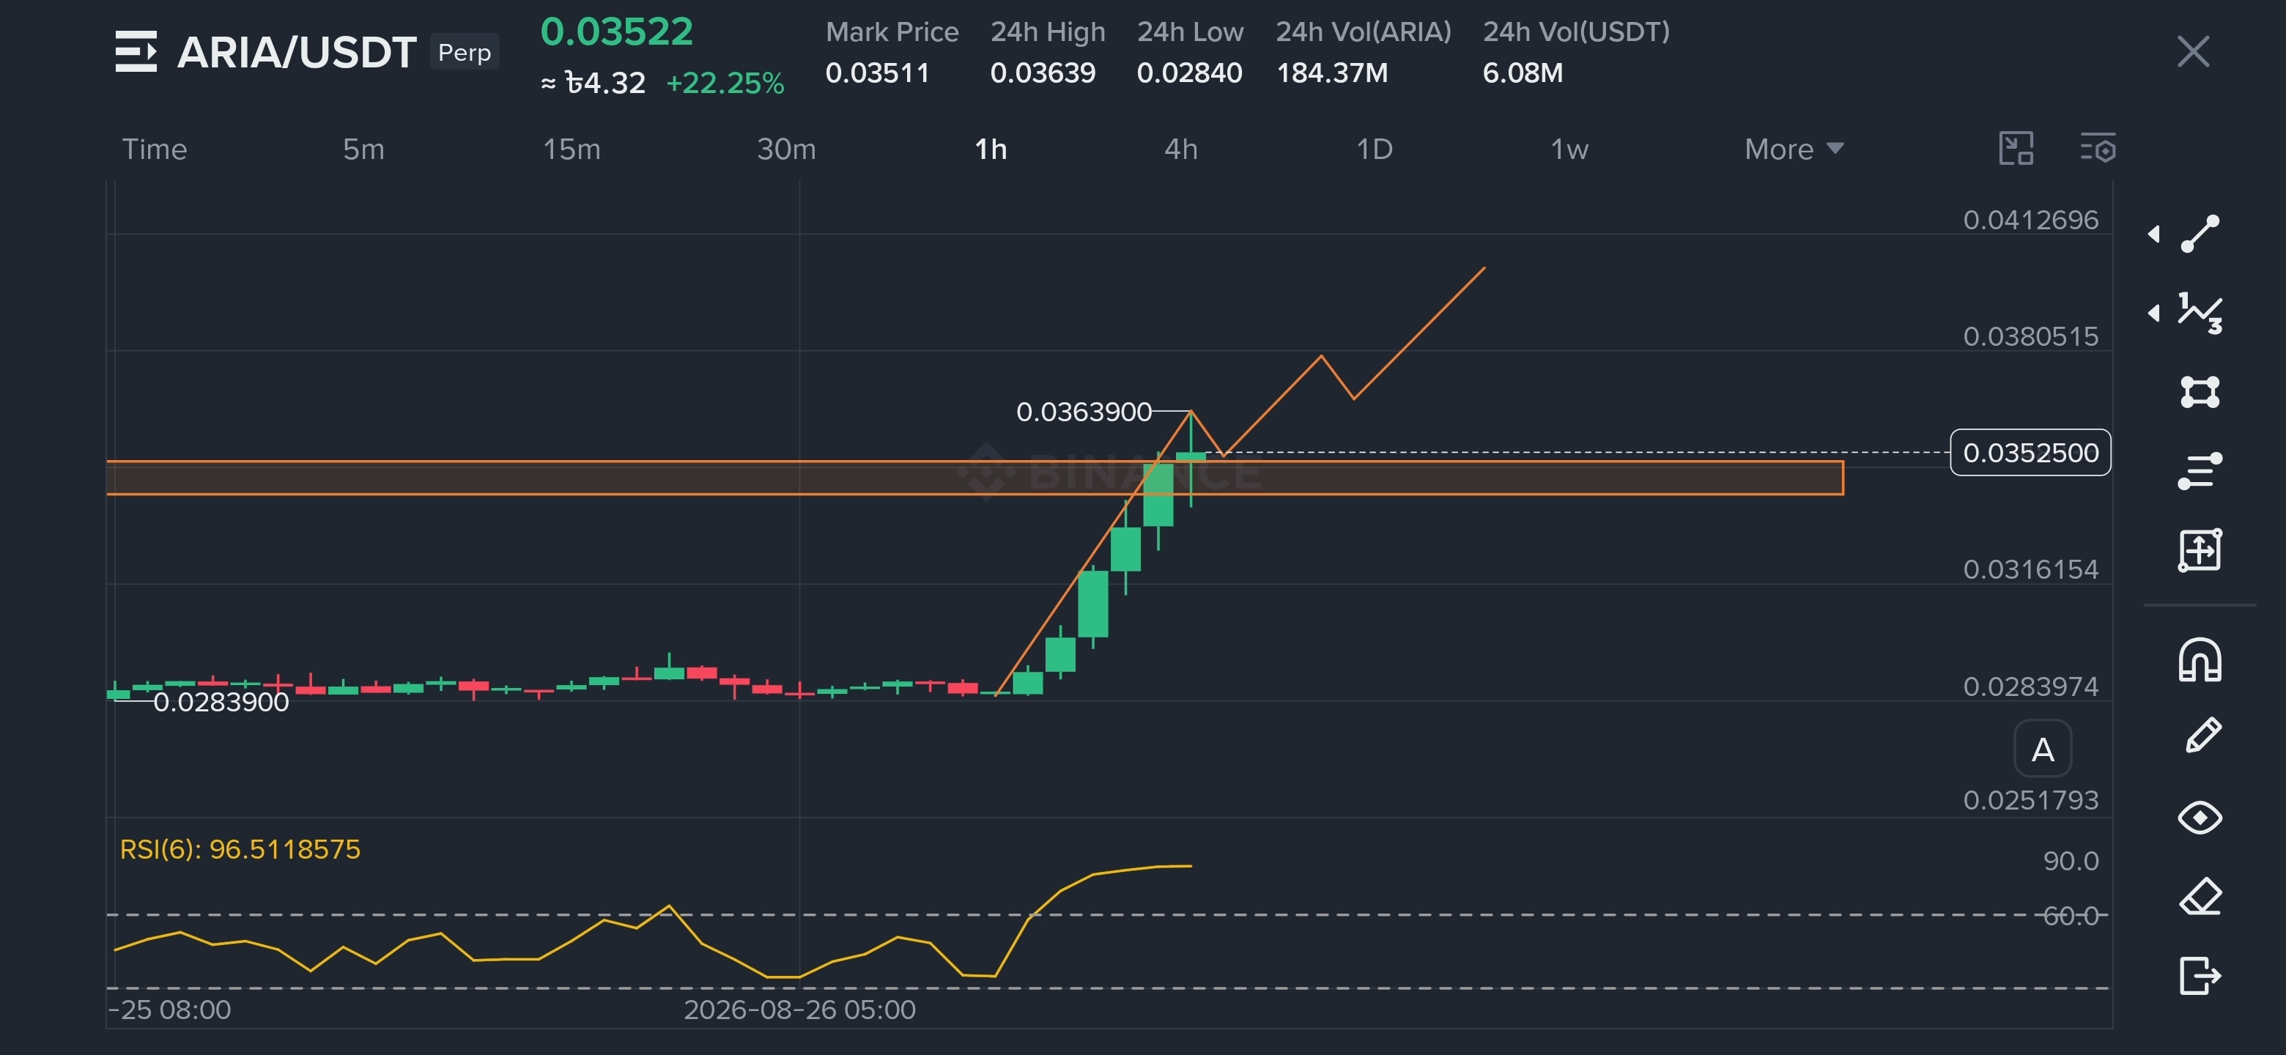
Task: Exit drawing mode icon
Action: tap(2200, 975)
